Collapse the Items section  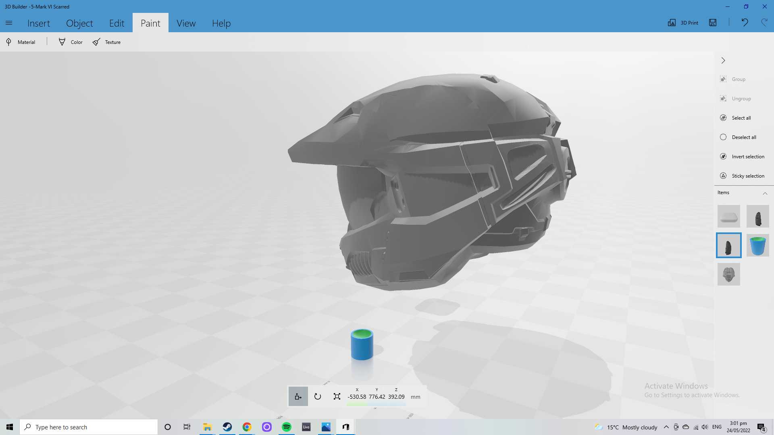pos(765,193)
